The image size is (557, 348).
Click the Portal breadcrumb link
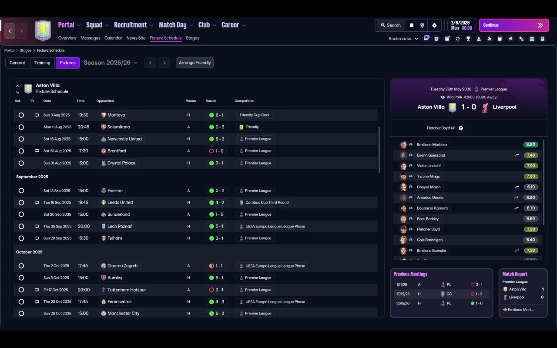tap(9, 50)
